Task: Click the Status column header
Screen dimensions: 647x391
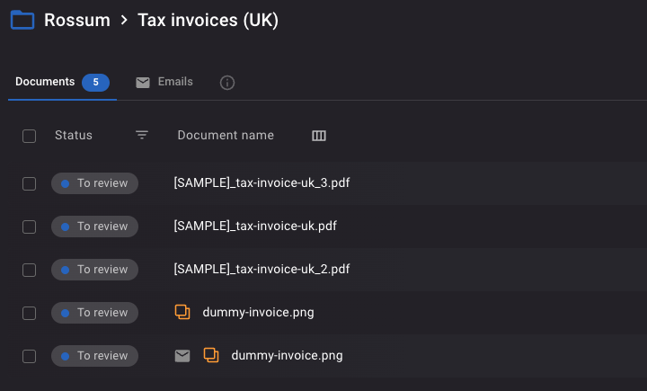Action: click(74, 135)
